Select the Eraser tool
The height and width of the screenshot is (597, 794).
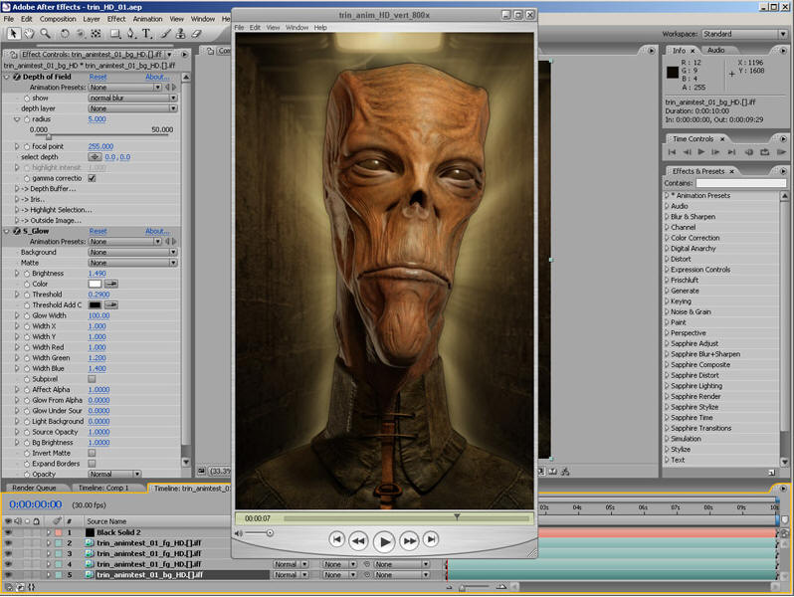pos(196,34)
